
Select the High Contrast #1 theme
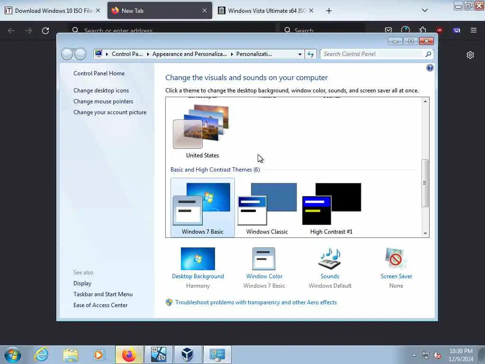331,208
